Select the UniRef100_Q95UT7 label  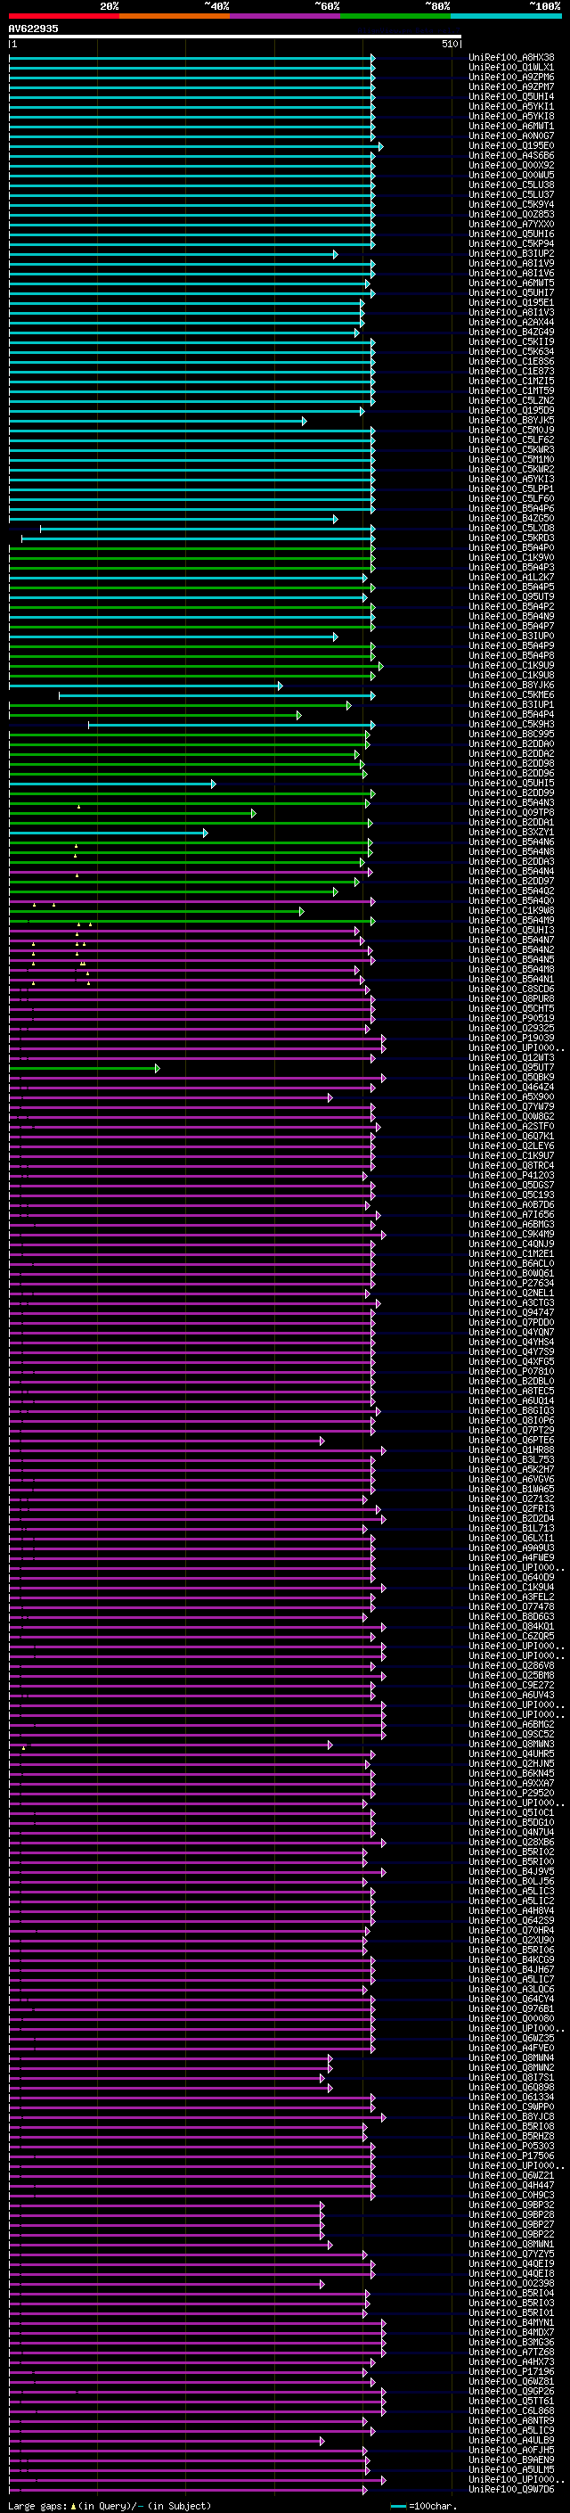click(511, 1068)
